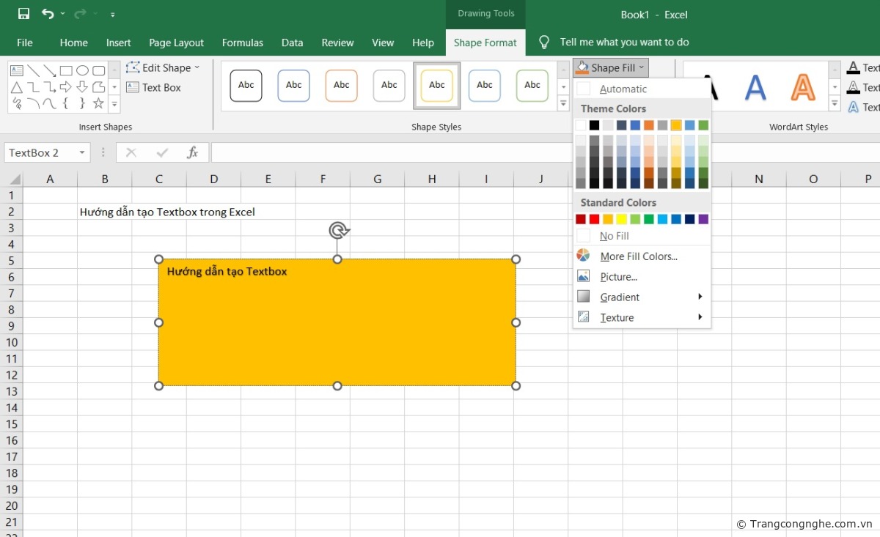Select the five-point star shape
Screen dimensions: 880x537
tap(98, 103)
